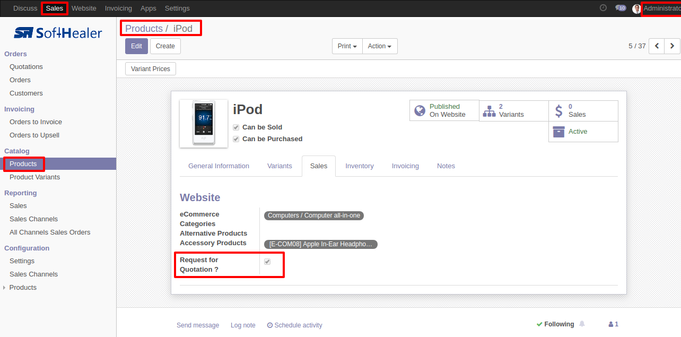This screenshot has width=681, height=337.
Task: Open the activities clock icon in top bar
Action: [603, 8]
